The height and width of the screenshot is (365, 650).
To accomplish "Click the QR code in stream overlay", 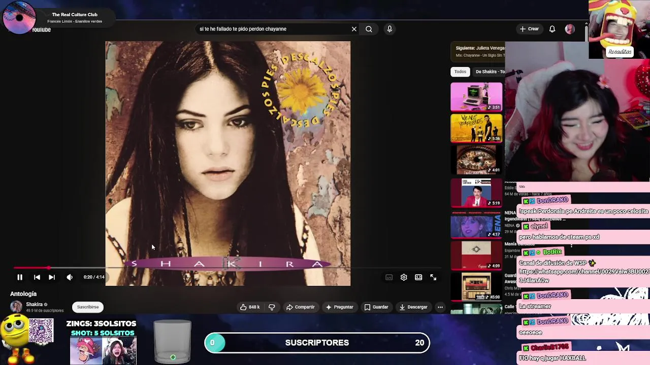I will (x=41, y=331).
